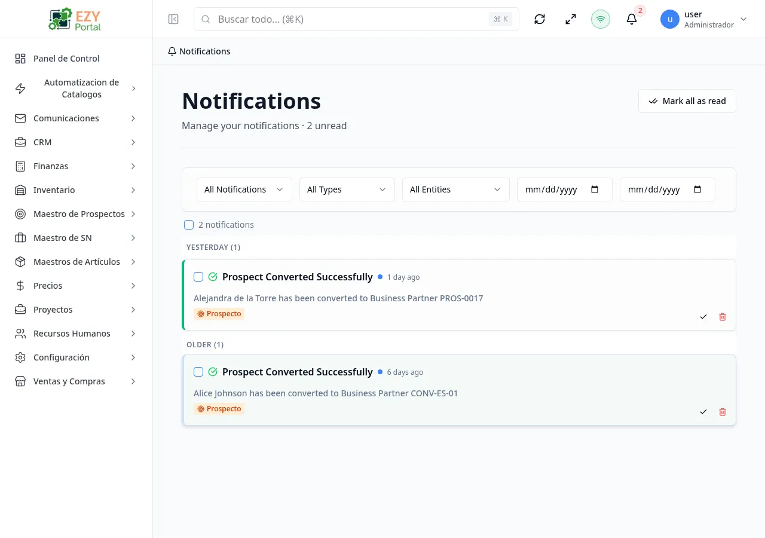Expand the Inventario submenu chevron
Screen dimensions: 765x538
coord(133,190)
